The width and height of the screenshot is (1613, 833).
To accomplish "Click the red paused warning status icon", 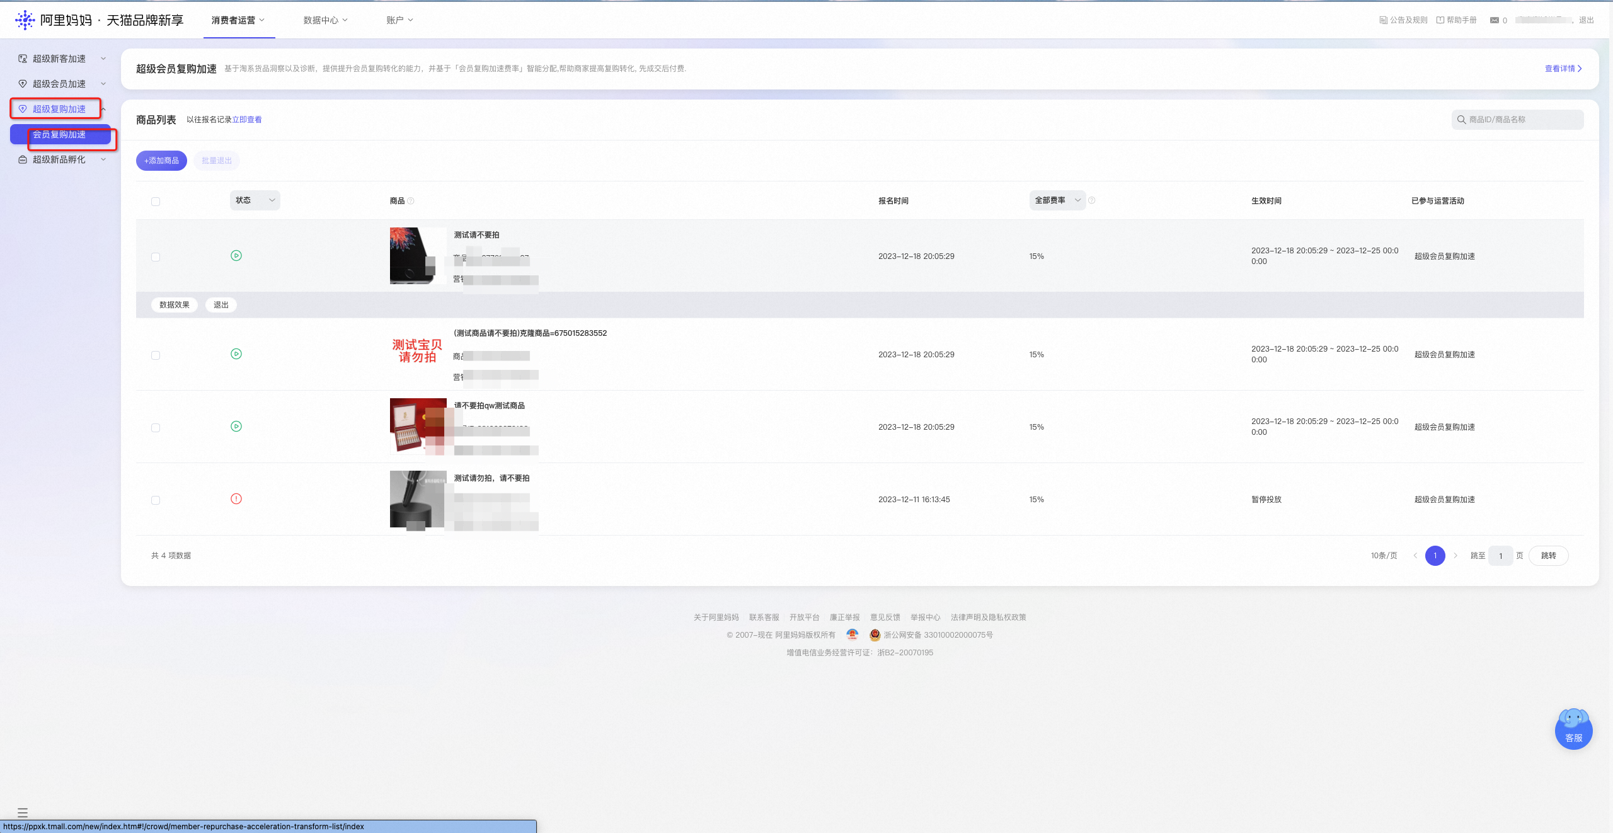I will click(x=236, y=499).
